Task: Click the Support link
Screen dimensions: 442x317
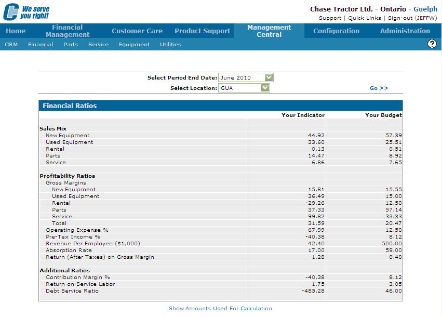Action: pyautogui.click(x=330, y=18)
